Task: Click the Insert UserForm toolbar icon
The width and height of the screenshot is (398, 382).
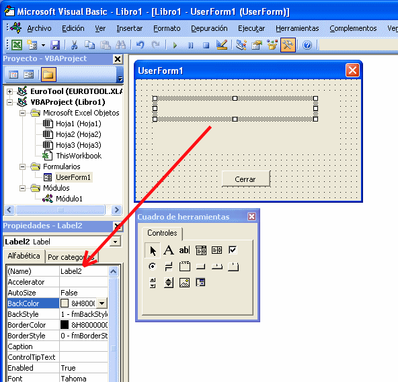Action: (32, 46)
